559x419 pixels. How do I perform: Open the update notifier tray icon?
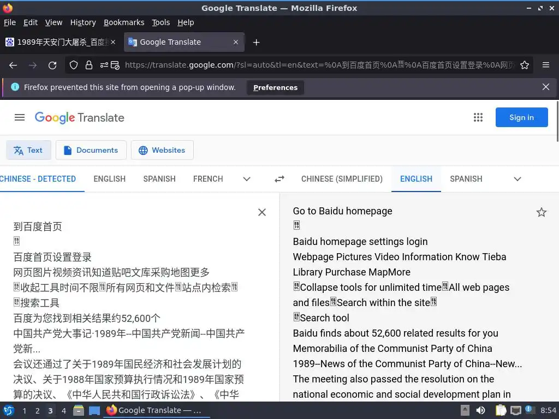tap(529, 410)
